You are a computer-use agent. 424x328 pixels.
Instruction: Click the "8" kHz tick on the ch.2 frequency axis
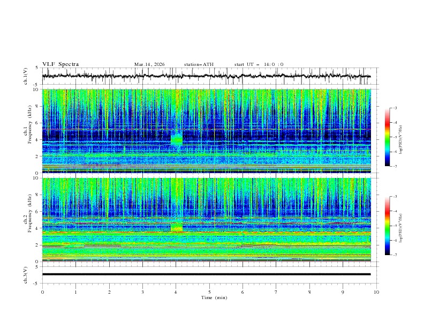click(x=37, y=195)
